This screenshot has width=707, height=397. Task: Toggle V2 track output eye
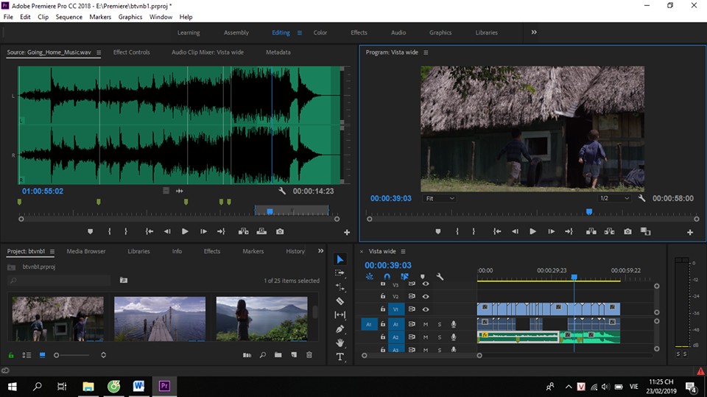point(426,296)
